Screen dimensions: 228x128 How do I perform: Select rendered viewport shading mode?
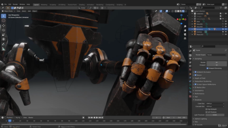point(183,11)
